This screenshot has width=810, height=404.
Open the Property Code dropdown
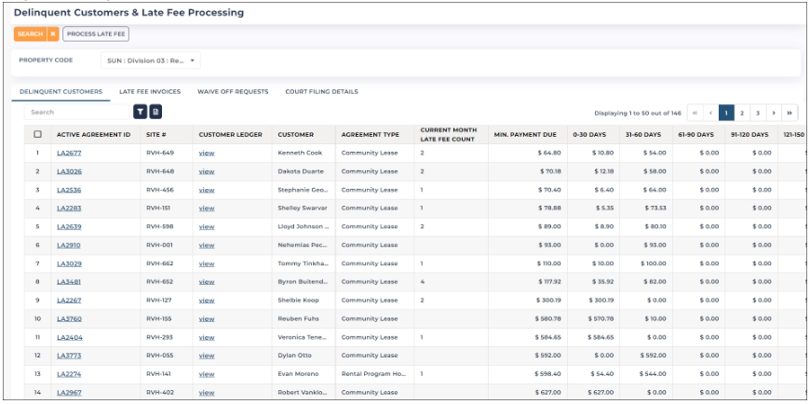(x=150, y=61)
